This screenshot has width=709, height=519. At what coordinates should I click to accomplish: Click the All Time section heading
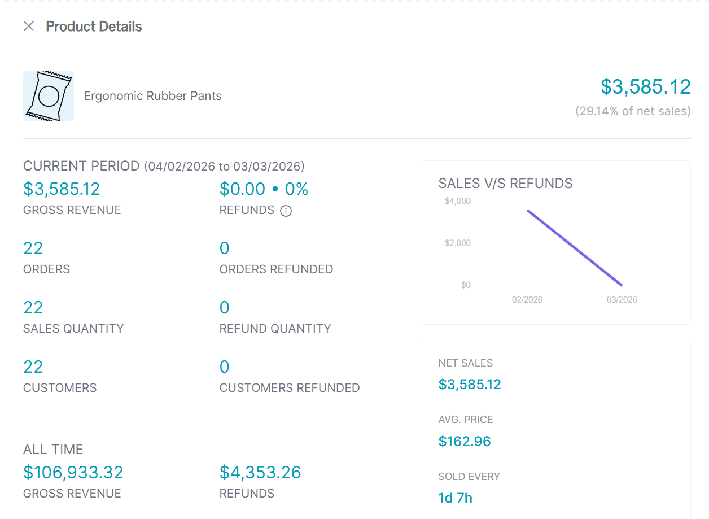(53, 450)
